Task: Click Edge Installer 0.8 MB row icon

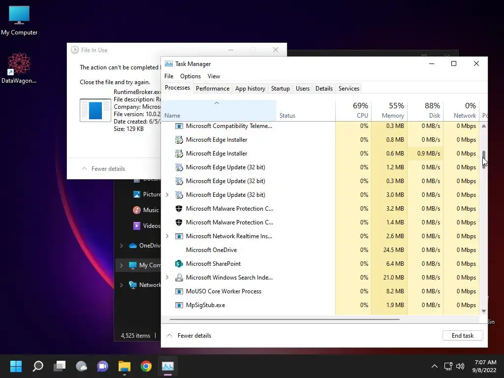Action: click(179, 140)
